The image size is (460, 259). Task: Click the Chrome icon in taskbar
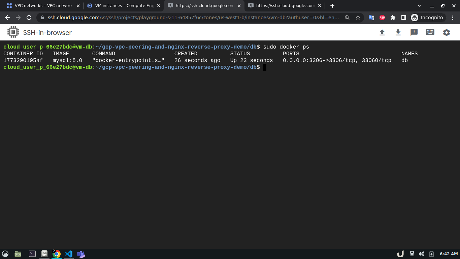tap(57, 254)
